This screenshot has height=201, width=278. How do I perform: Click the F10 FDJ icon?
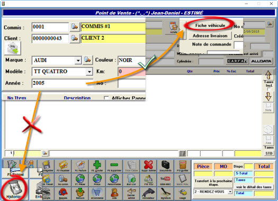(x=148, y=180)
